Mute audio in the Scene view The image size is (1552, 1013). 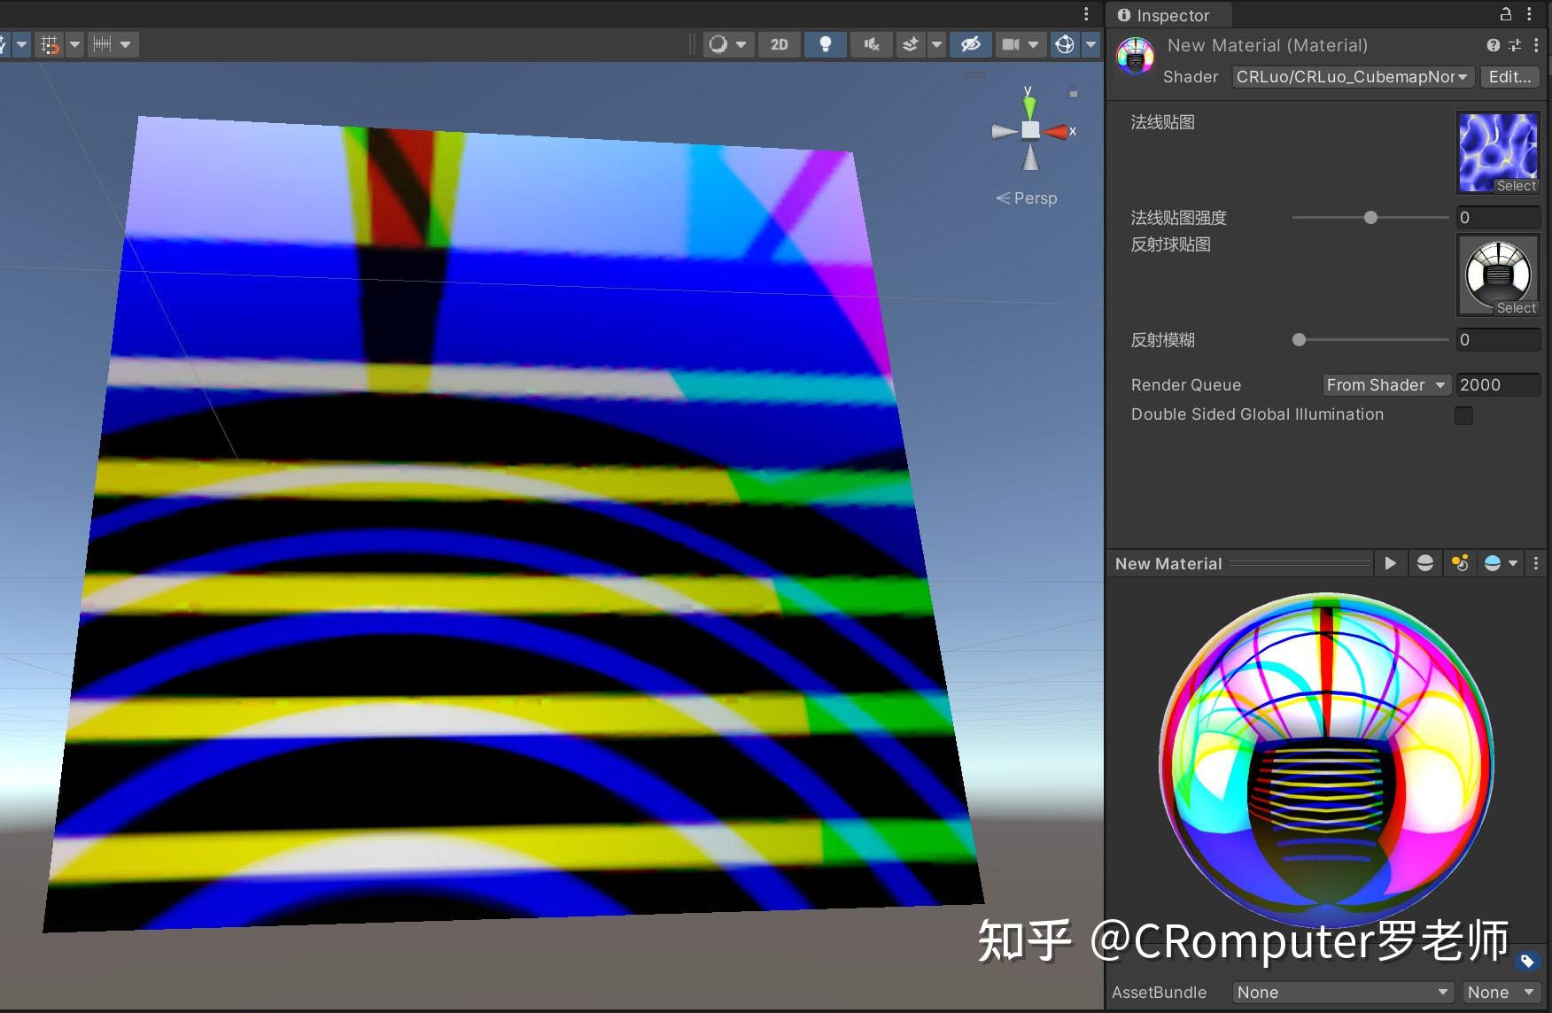(x=871, y=44)
